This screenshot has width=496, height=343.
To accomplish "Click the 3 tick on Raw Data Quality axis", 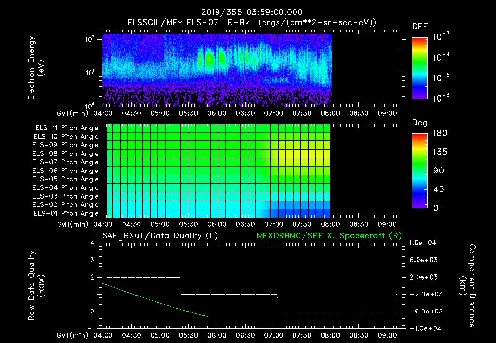I will click(93, 260).
